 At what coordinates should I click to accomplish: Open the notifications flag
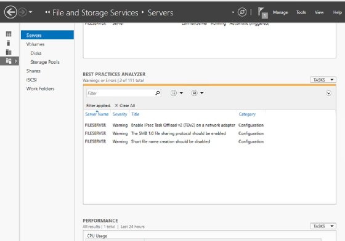pyautogui.click(x=262, y=12)
